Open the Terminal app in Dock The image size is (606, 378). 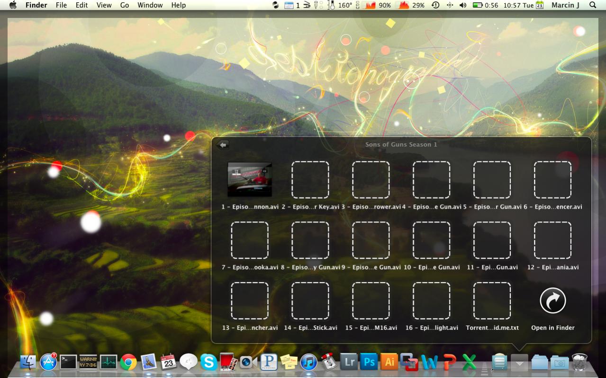[x=68, y=362]
